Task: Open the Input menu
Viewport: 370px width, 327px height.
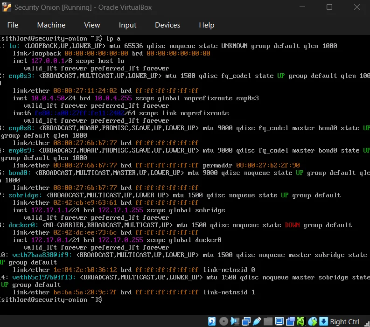Action: coord(127,25)
